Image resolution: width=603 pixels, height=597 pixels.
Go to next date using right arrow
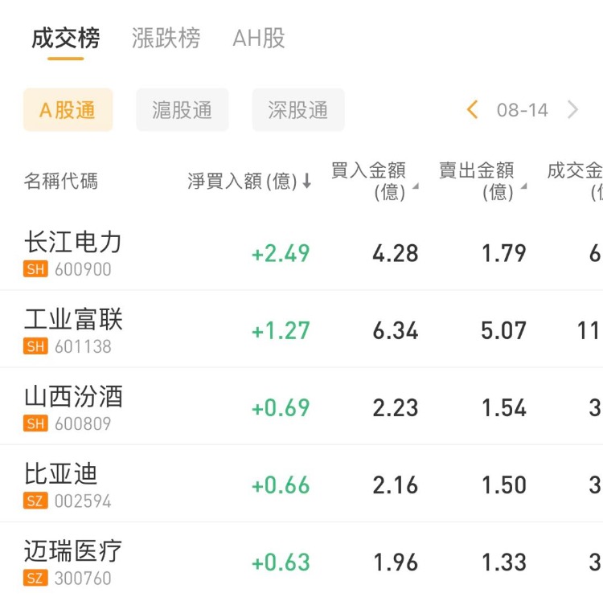572,110
